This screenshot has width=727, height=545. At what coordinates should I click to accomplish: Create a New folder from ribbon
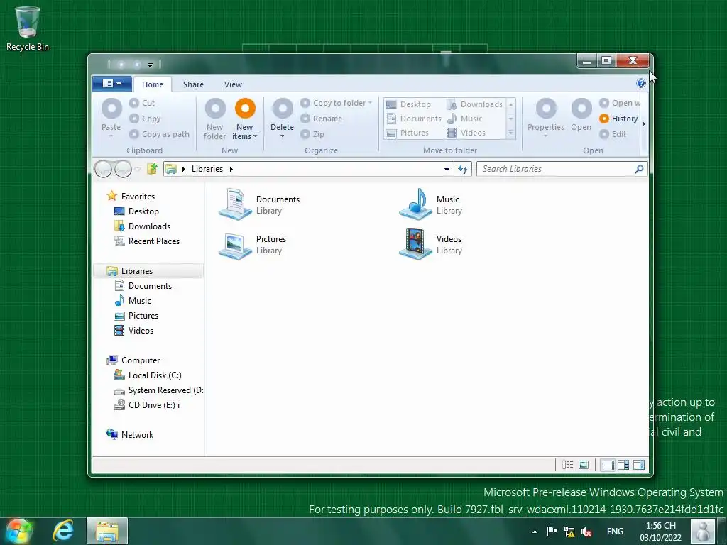click(x=214, y=119)
